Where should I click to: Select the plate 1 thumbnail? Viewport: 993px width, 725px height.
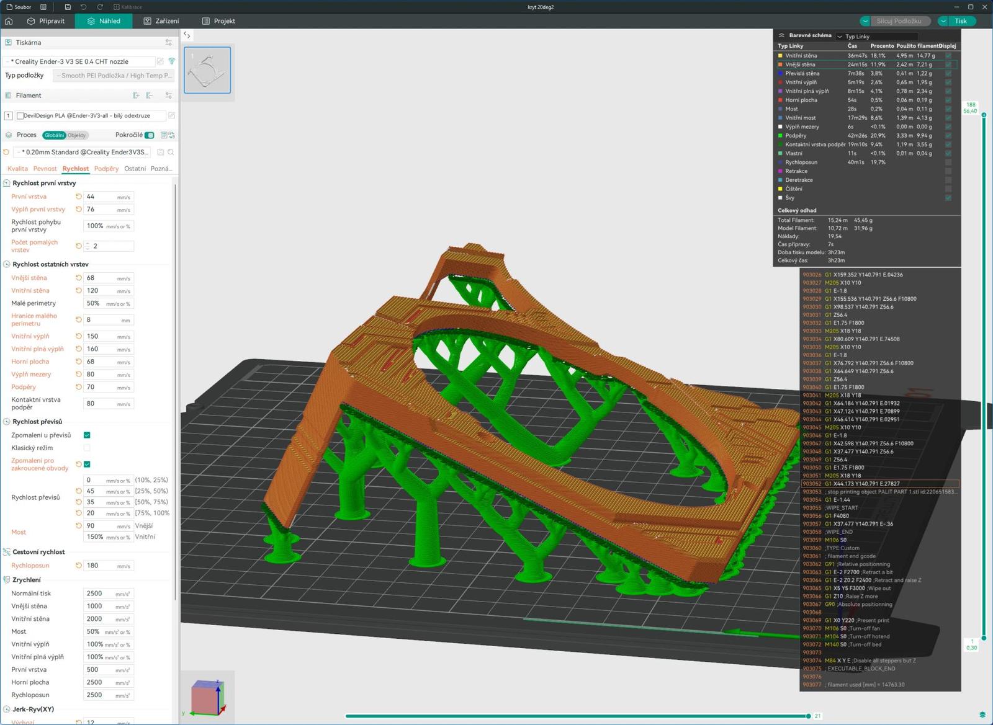tap(207, 70)
